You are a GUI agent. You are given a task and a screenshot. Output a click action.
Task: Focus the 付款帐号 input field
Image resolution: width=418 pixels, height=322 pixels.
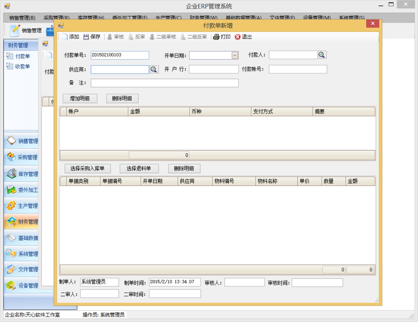297,69
